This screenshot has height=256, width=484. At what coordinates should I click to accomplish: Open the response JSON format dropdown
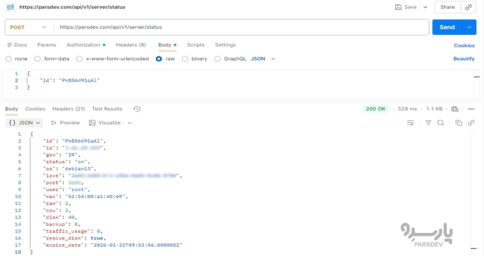click(x=24, y=123)
